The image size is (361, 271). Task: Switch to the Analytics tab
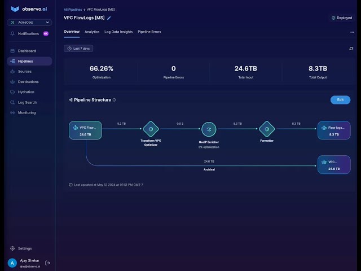click(92, 32)
